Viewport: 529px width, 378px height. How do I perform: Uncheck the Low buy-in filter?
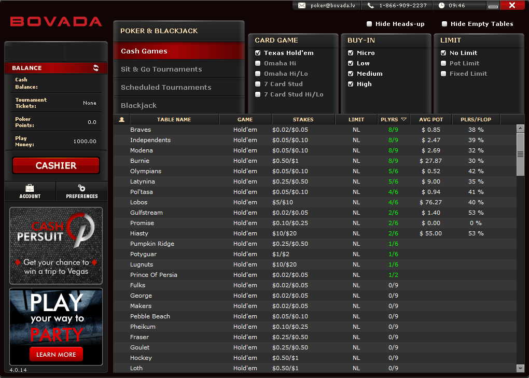351,63
